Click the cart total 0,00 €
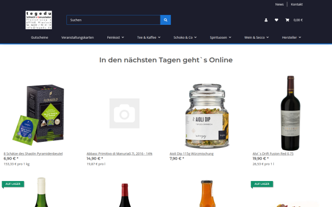The width and height of the screenshot is (332, 207). 298,20
